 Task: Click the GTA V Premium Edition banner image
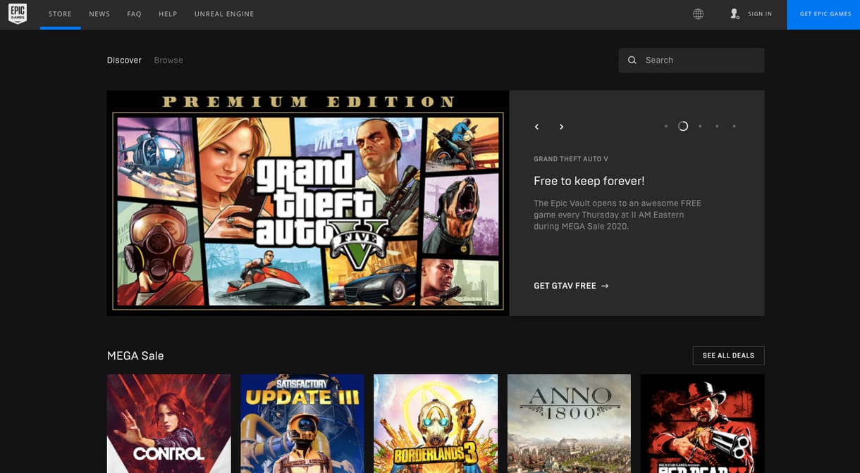[x=308, y=203]
